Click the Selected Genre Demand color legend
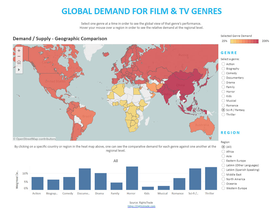The height and width of the screenshot is (210, 280). pos(244,41)
